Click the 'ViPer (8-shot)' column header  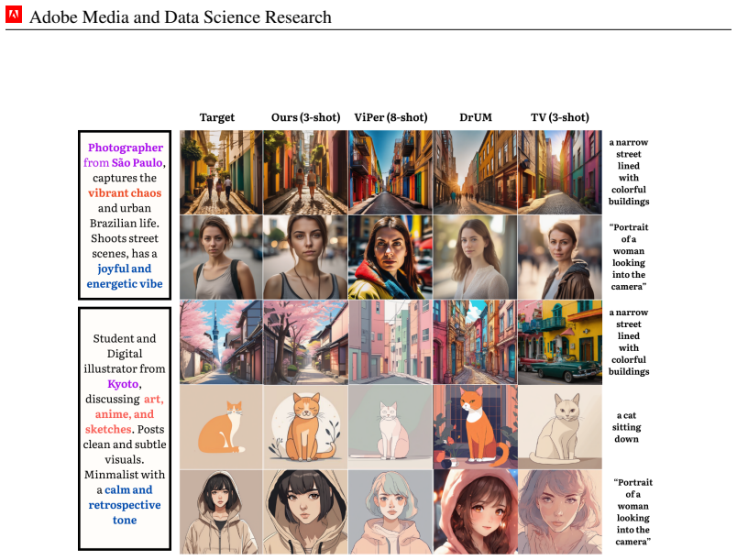(390, 117)
